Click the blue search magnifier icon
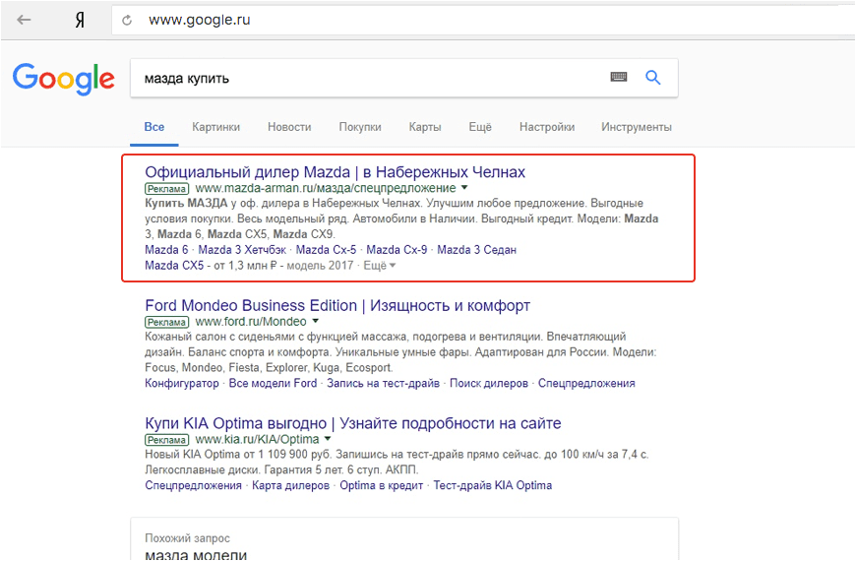 [x=652, y=78]
